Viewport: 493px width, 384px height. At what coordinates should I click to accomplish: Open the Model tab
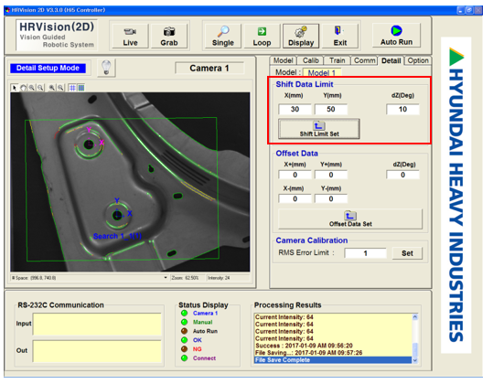[283, 60]
